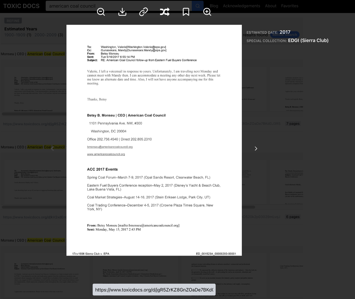Click the 'ACC 2017 Events' heading
Viewport: 355px width, 299px height.
pyautogui.click(x=102, y=169)
